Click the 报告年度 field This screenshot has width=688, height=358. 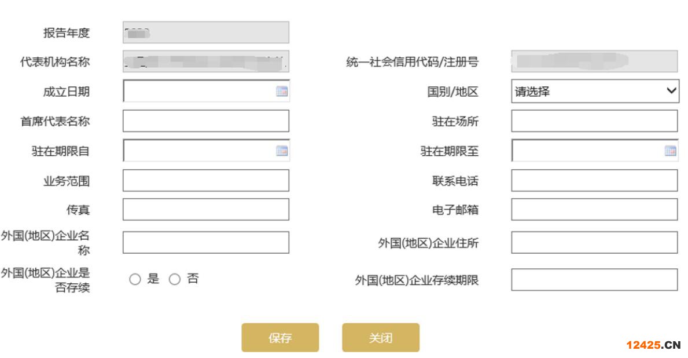pos(205,32)
